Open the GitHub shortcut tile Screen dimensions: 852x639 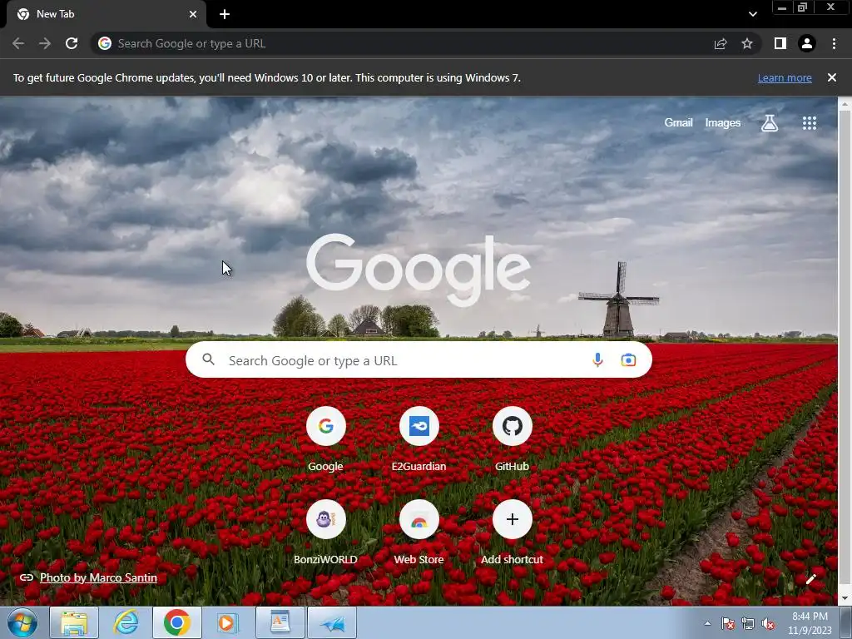[x=512, y=439]
